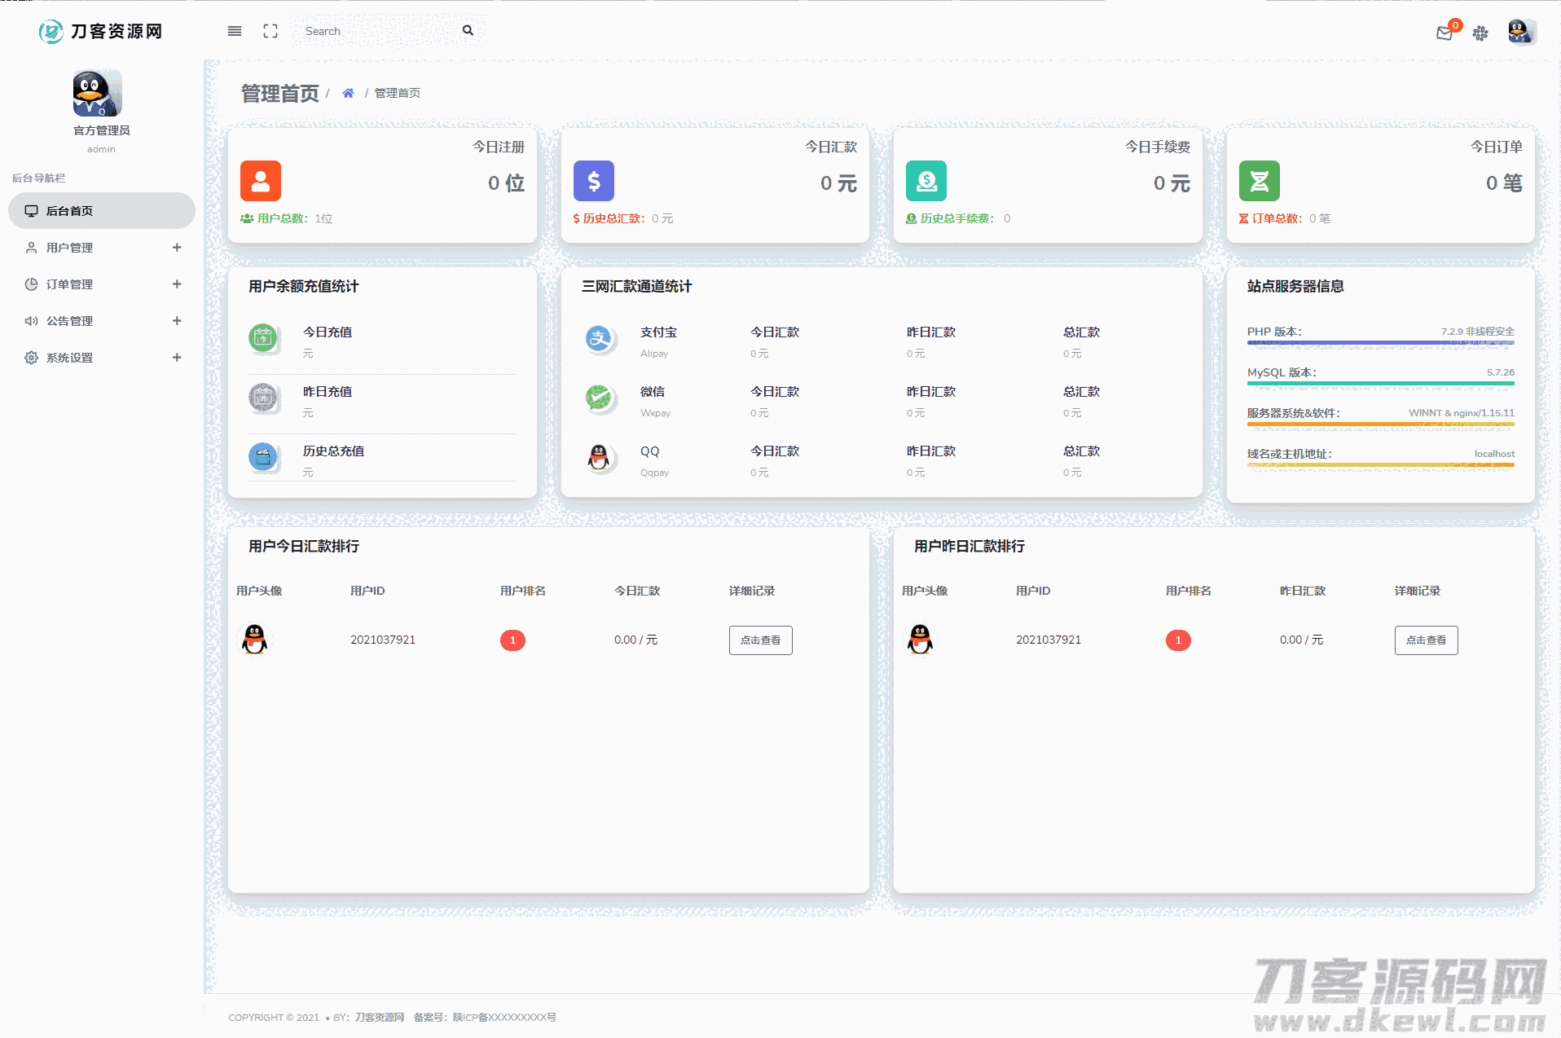
Task: Click the 微信 Wxpay icon
Action: [x=599, y=398]
